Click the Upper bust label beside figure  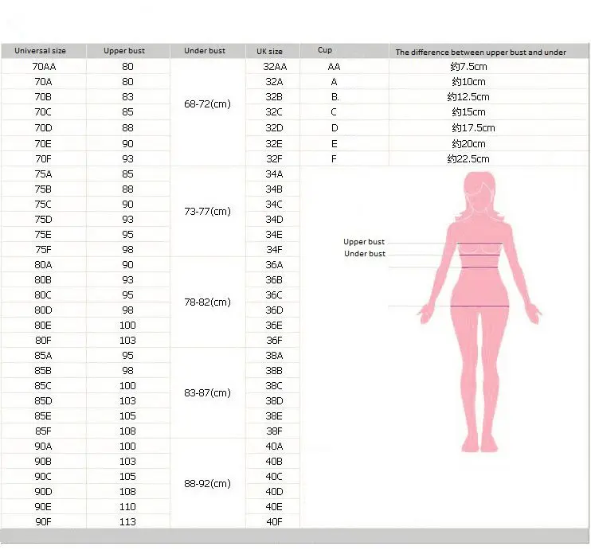coord(364,242)
